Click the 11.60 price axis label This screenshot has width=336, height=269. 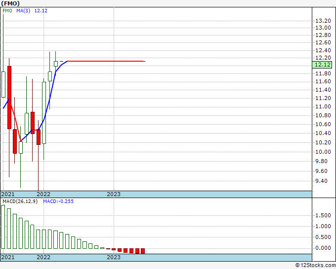click(x=323, y=81)
